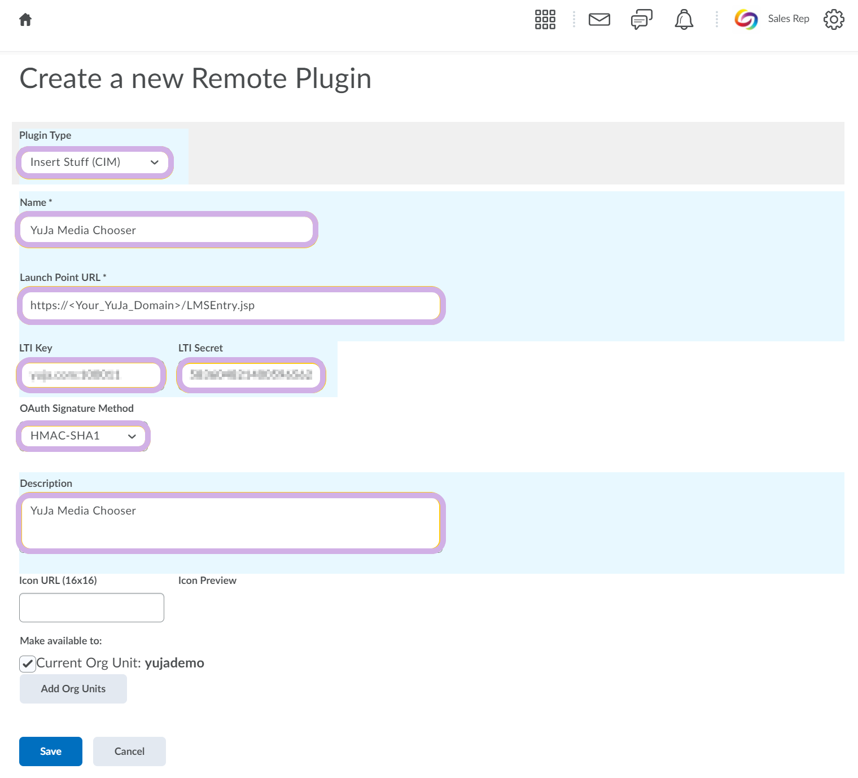Screen dimensions: 858x778
Task: Click the Make available to: label
Action: (x=61, y=641)
